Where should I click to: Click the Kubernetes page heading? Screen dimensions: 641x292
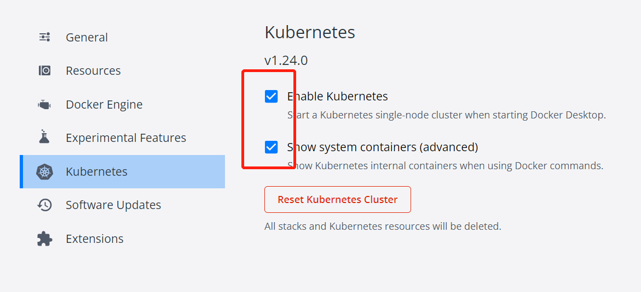(x=310, y=32)
